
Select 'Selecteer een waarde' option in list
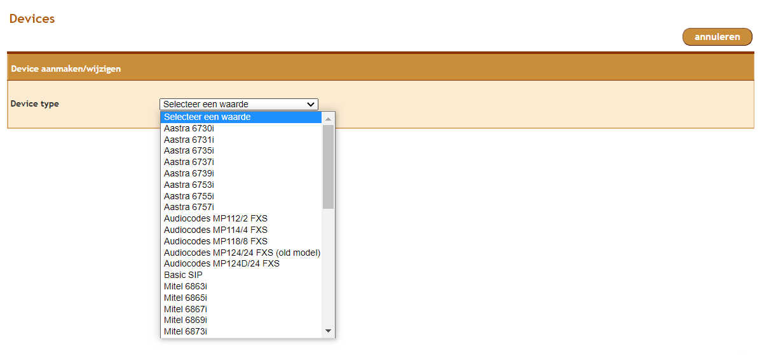241,117
